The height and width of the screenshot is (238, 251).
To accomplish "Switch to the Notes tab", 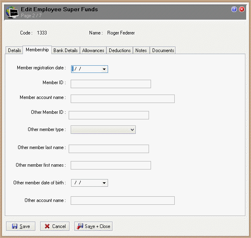I will tap(141, 50).
